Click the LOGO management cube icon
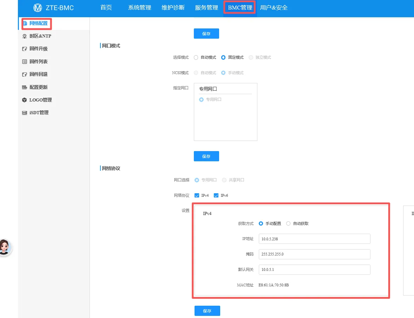414x318 pixels. pos(25,100)
